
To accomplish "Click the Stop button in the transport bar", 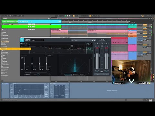I will 67,16.
